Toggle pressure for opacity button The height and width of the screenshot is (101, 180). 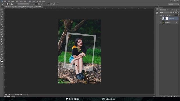point(42,4)
